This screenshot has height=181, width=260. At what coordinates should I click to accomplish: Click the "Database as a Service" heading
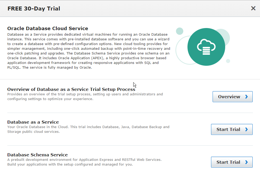pyautogui.click(x=33, y=122)
